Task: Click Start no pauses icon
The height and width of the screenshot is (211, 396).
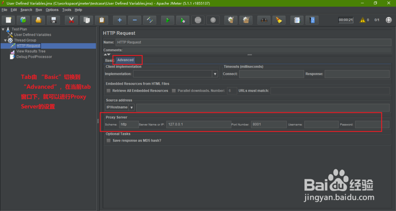Action: pos(183,20)
